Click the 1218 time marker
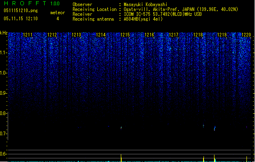The image size is (255, 162). point(198,35)
